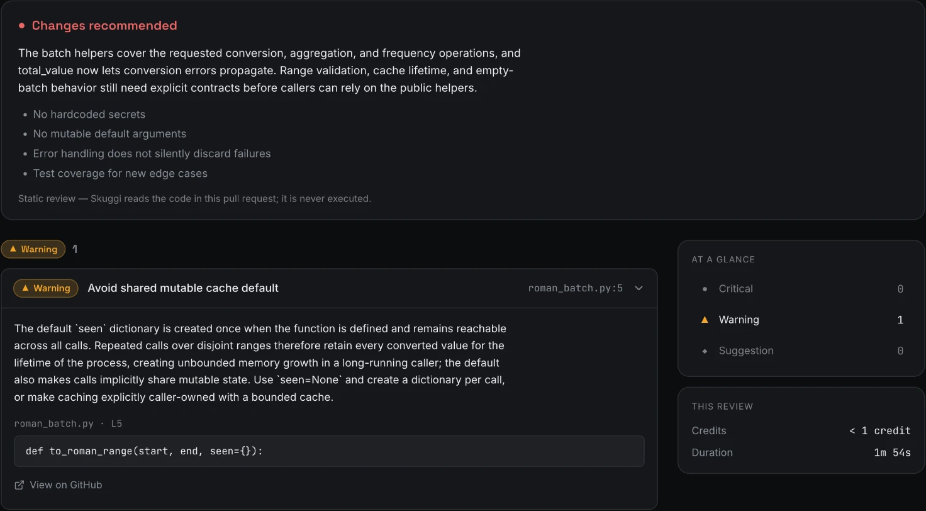The width and height of the screenshot is (926, 511).
Task: Click the finding description about the default seen dictionary
Action: coord(260,363)
